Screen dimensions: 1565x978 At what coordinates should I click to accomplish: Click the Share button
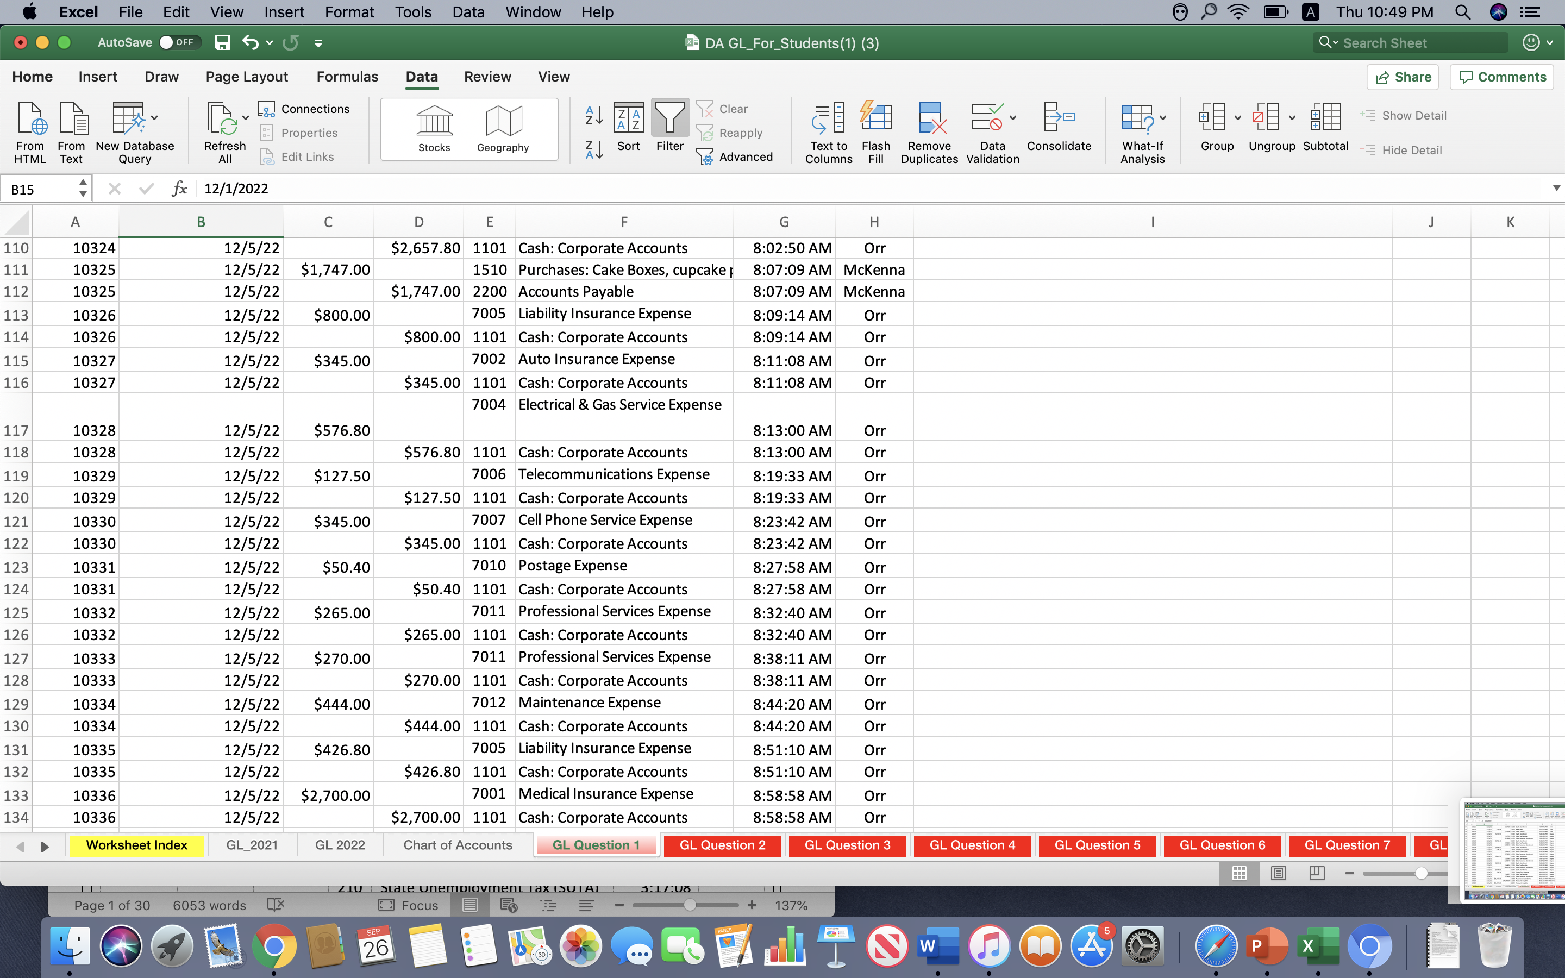coord(1403,77)
